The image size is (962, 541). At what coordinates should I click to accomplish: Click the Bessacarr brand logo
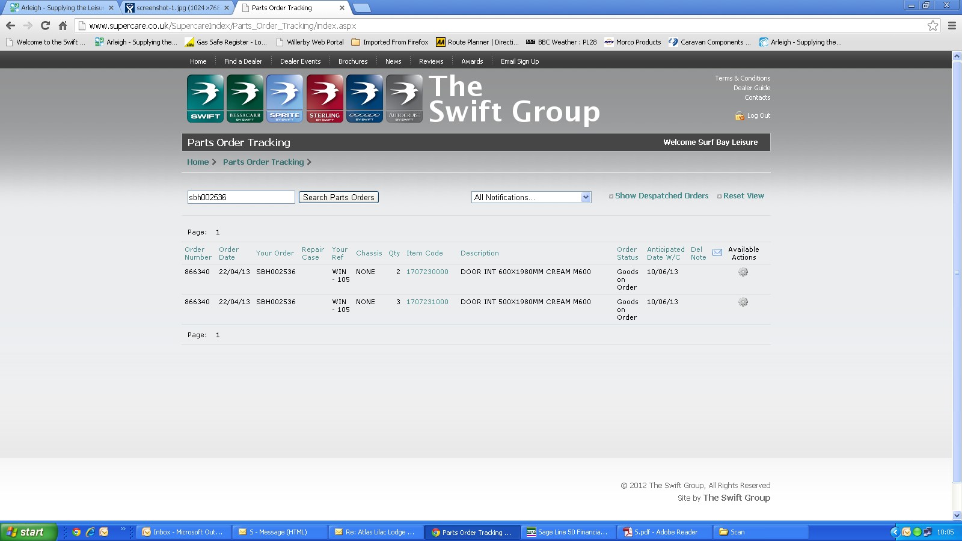coord(245,99)
